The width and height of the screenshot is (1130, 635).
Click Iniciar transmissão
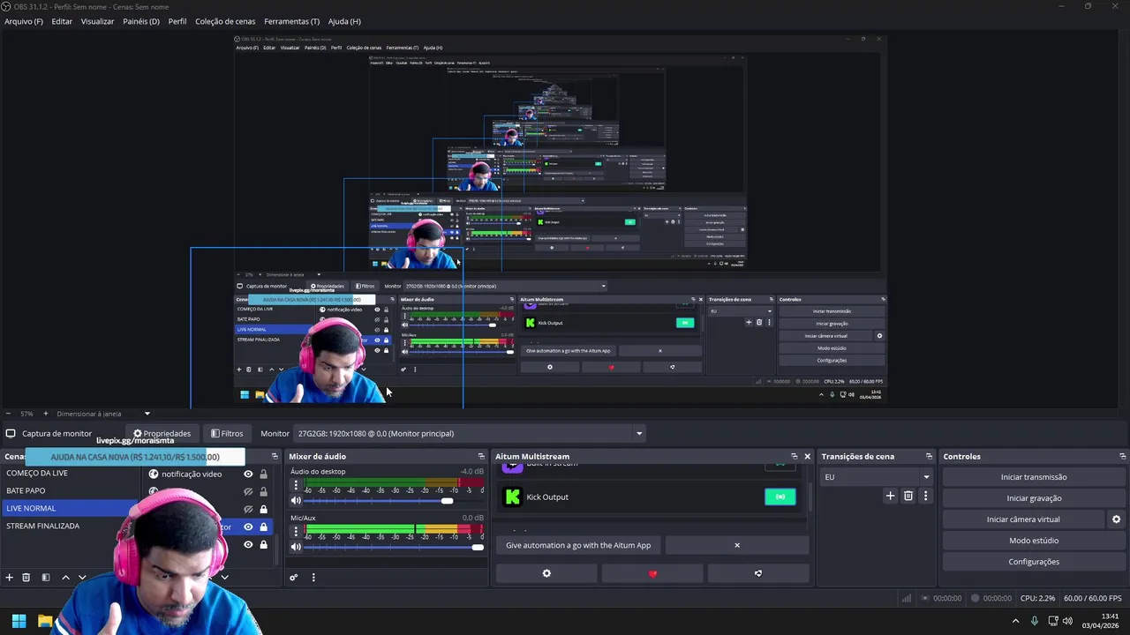coord(1034,477)
